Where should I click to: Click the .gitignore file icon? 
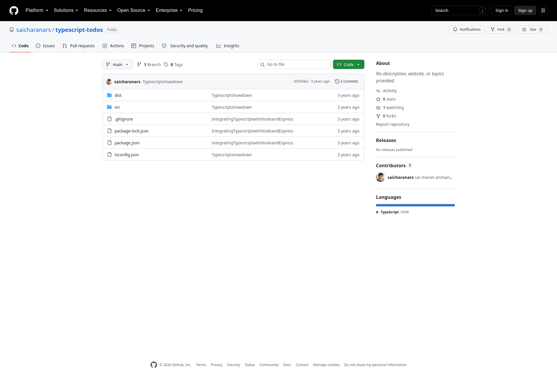109,119
